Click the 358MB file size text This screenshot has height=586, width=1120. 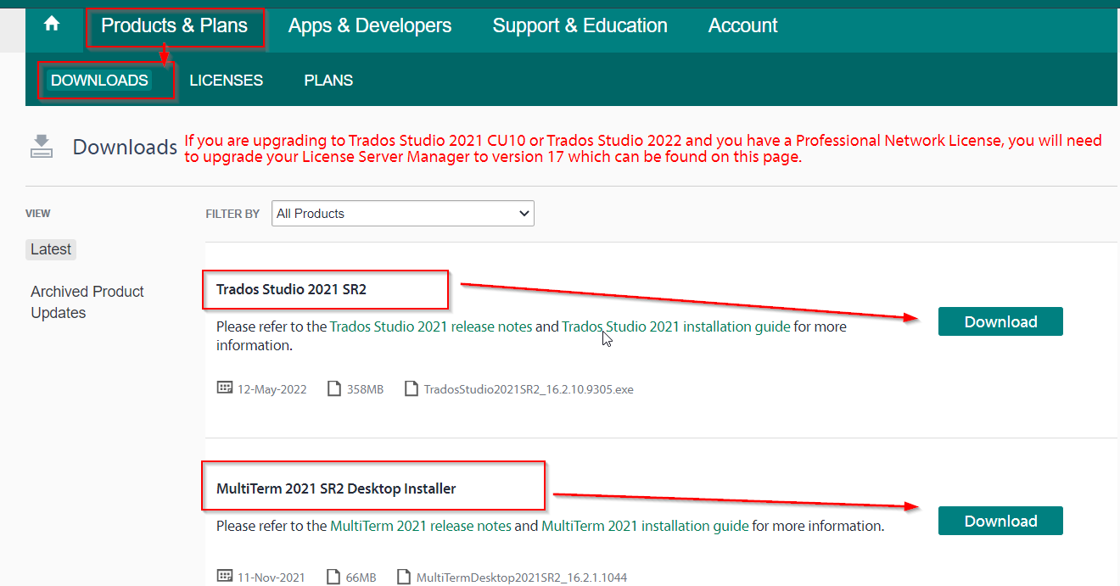[x=365, y=389]
